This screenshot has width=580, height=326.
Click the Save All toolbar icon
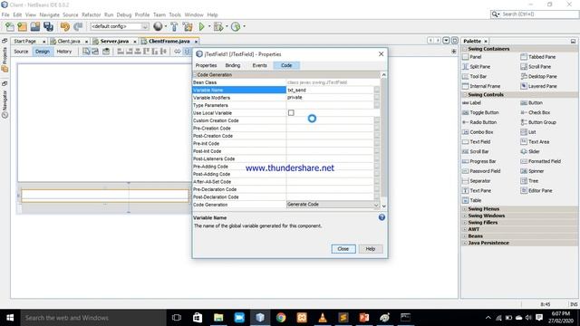point(48,26)
